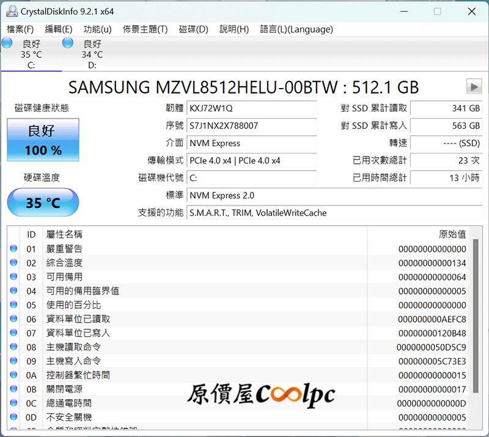Viewport: 489px width, 437px height.
Task: Open the 功能(u) menu
Action: pos(97,29)
